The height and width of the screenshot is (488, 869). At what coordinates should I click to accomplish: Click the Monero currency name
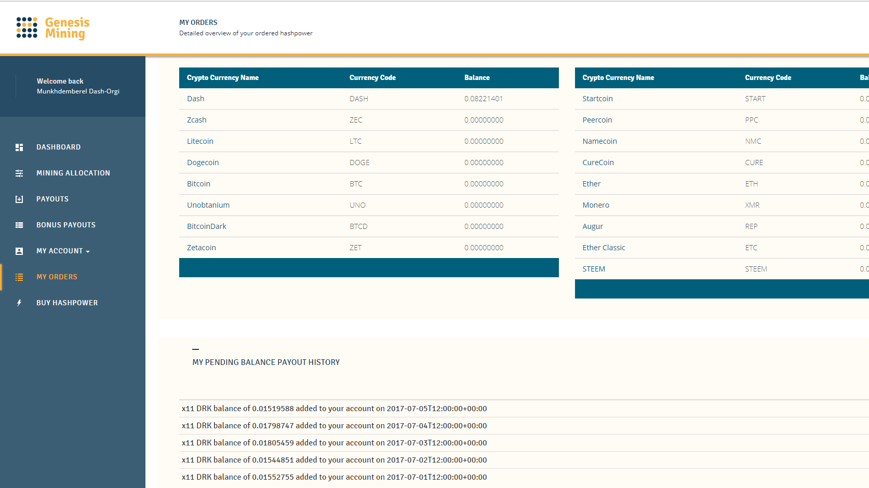click(596, 205)
